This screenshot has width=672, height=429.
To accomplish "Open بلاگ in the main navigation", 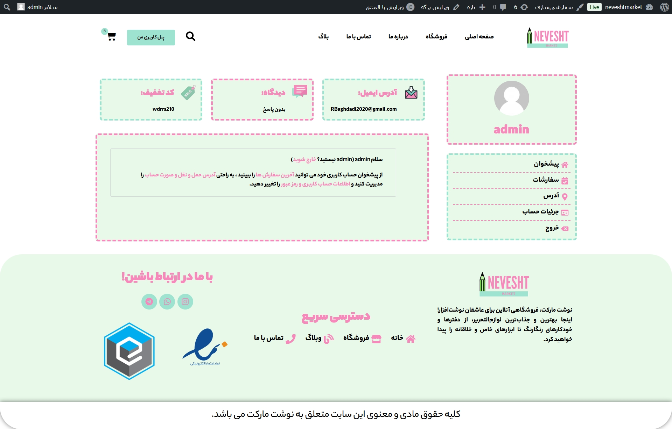I will 323,37.
